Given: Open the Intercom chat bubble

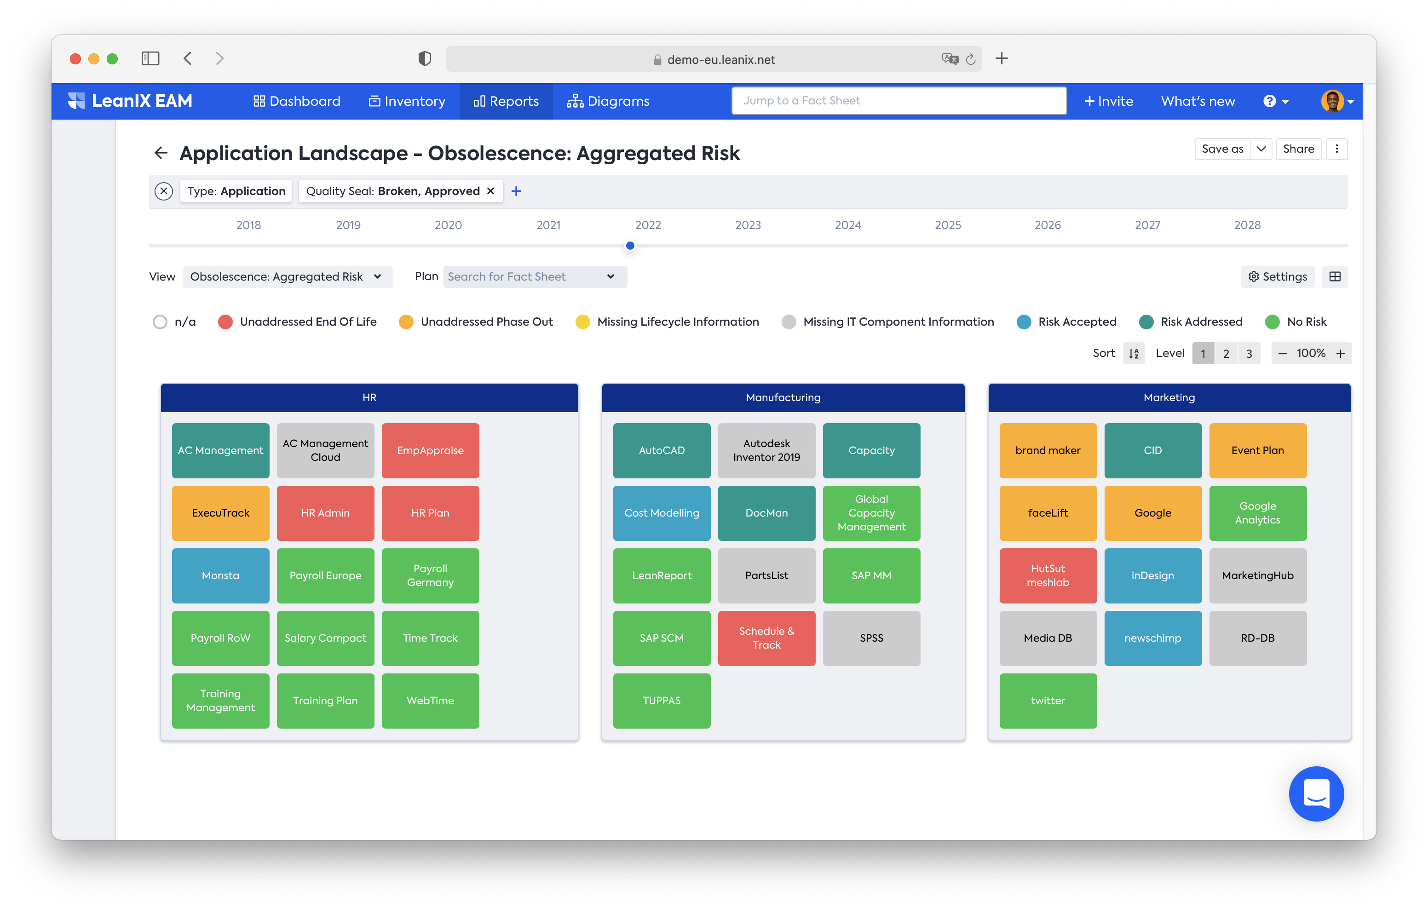Looking at the screenshot, I should (x=1317, y=793).
